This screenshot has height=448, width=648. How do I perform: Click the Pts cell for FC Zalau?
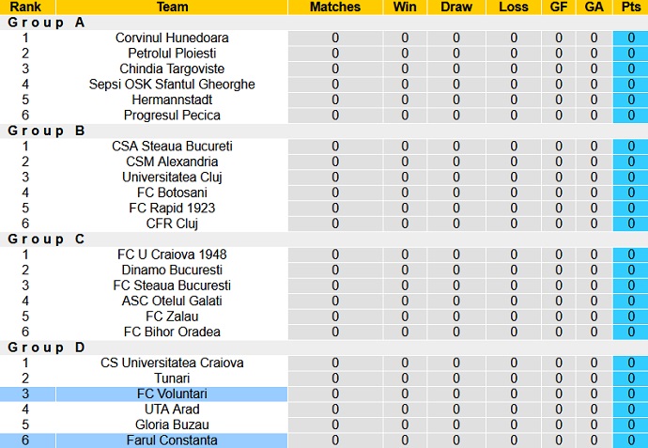point(631,317)
